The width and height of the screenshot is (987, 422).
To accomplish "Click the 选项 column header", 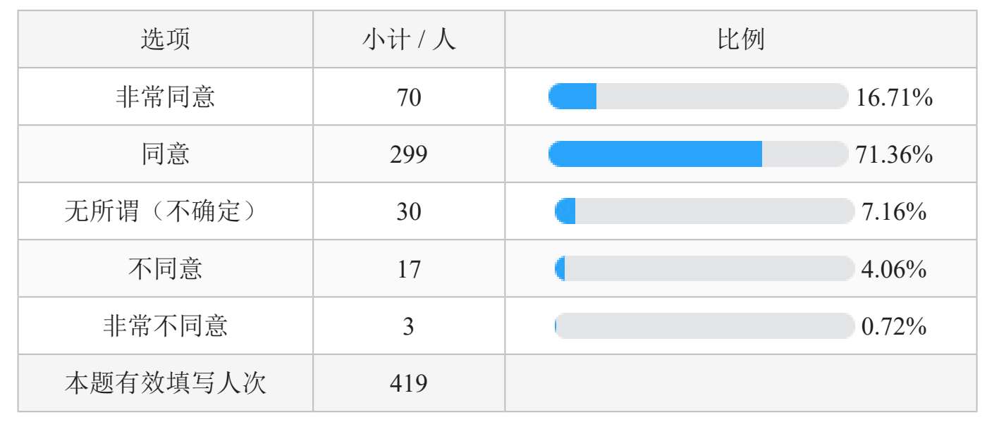I will coord(165,40).
